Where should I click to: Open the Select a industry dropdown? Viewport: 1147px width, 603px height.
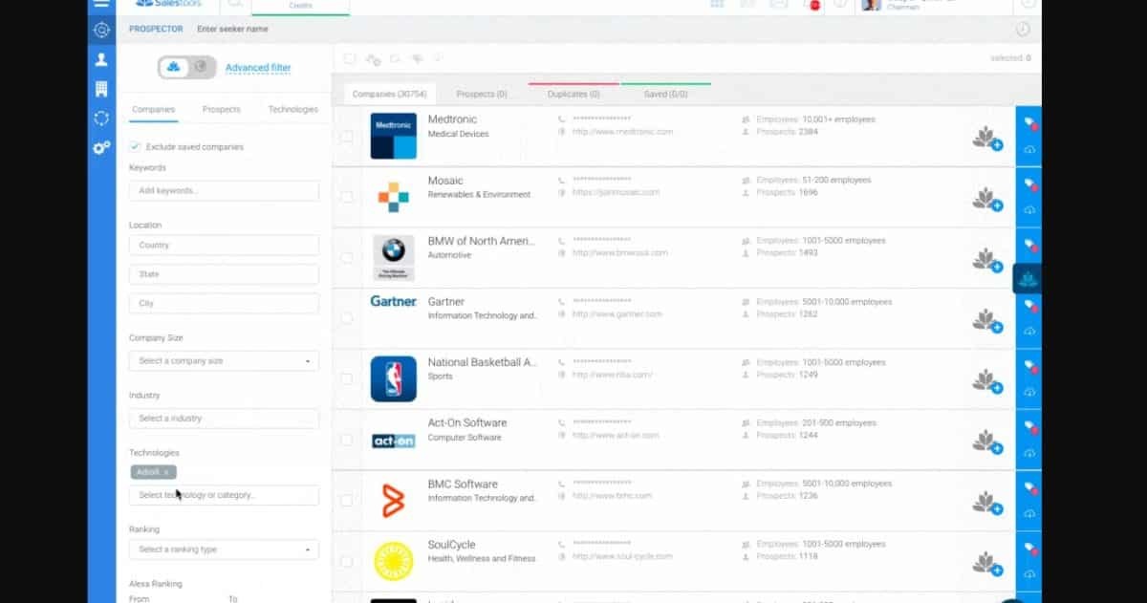click(224, 419)
